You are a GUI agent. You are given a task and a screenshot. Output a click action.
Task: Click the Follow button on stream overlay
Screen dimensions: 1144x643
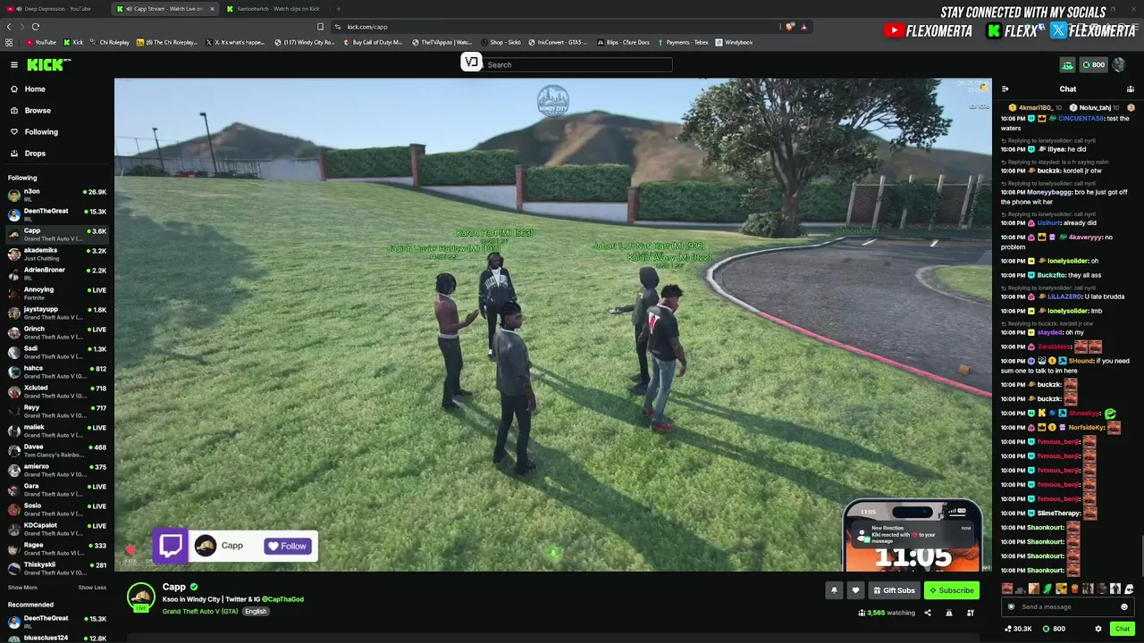287,546
